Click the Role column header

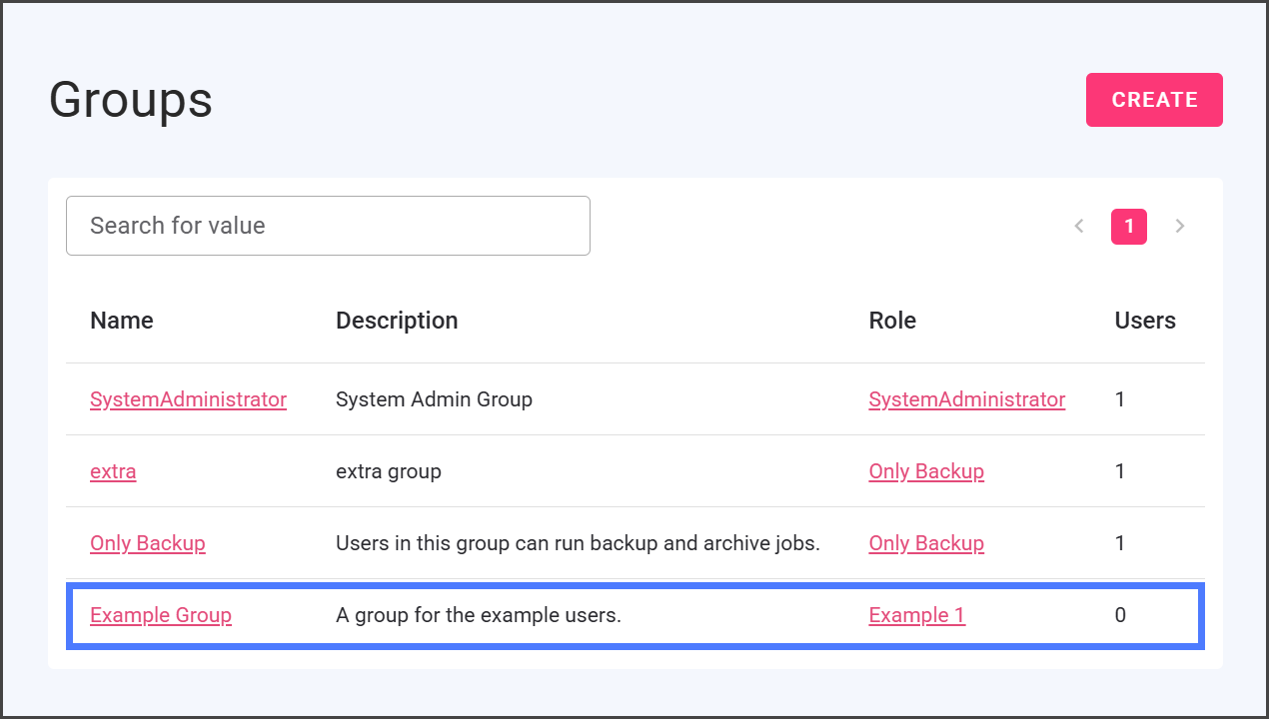(x=892, y=321)
